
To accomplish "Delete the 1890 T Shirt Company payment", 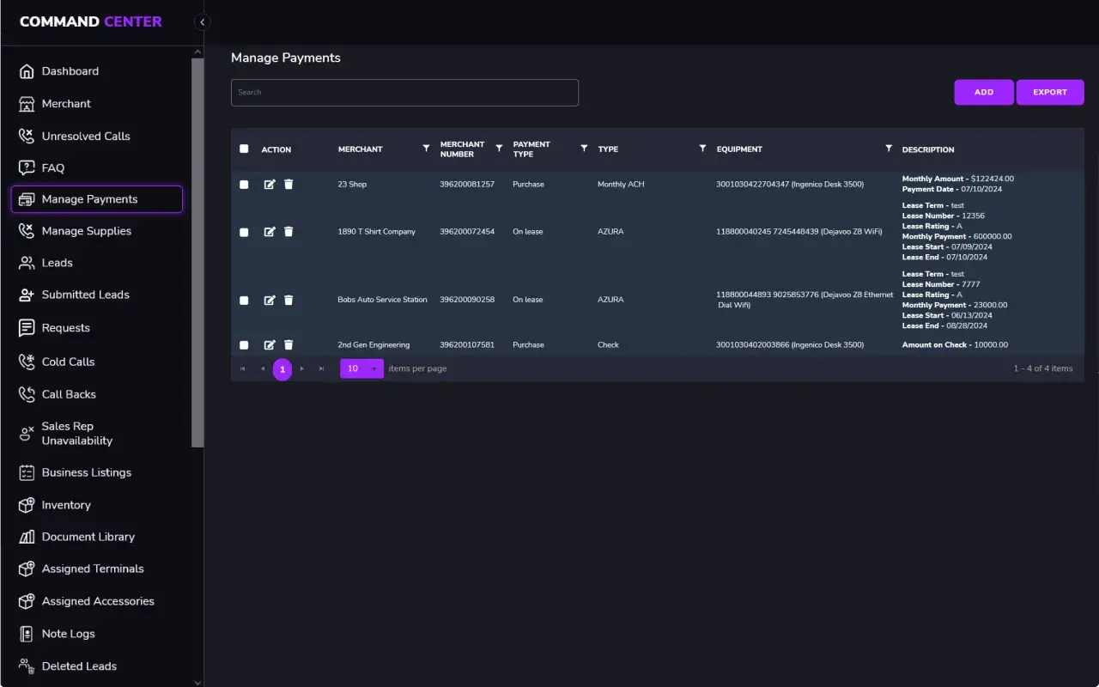I will pyautogui.click(x=288, y=232).
